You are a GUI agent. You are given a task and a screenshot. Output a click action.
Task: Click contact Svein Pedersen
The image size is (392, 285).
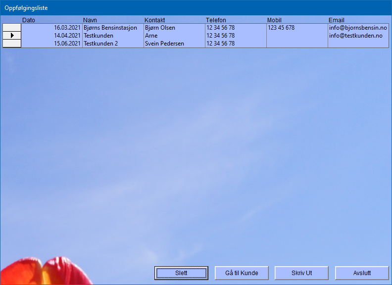pyautogui.click(x=175, y=44)
